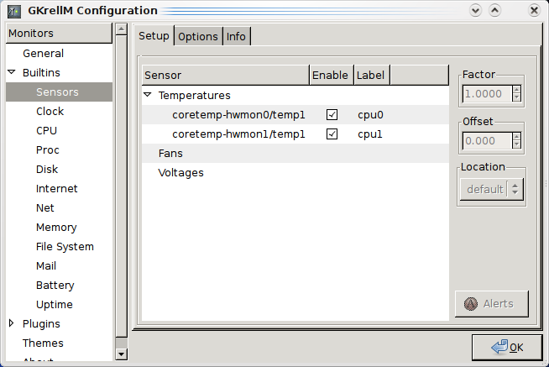Select the CPU monitor entry
Image resolution: width=549 pixels, height=367 pixels.
pyautogui.click(x=46, y=131)
